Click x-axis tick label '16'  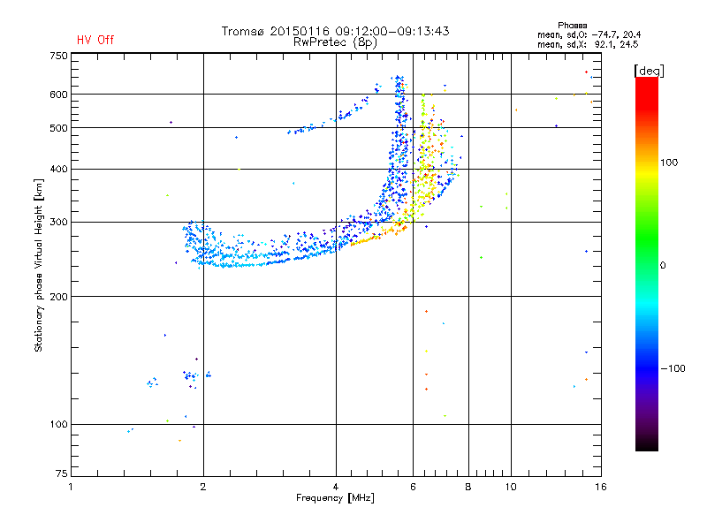click(x=601, y=487)
